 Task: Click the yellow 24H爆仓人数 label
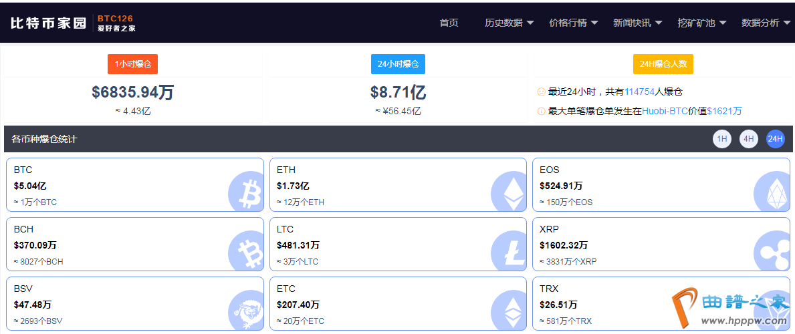click(663, 64)
